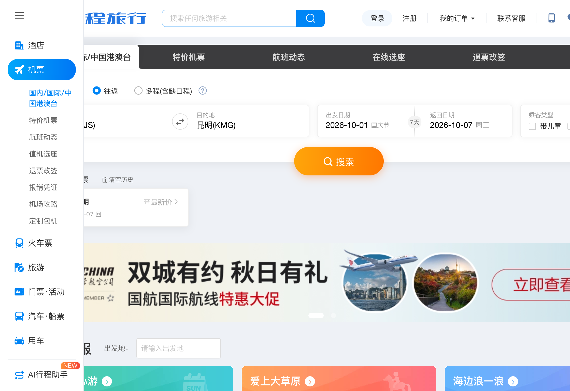Viewport: 570px width, 391px height.
Task: Switch to the 在线选座 tab
Action: click(389, 57)
